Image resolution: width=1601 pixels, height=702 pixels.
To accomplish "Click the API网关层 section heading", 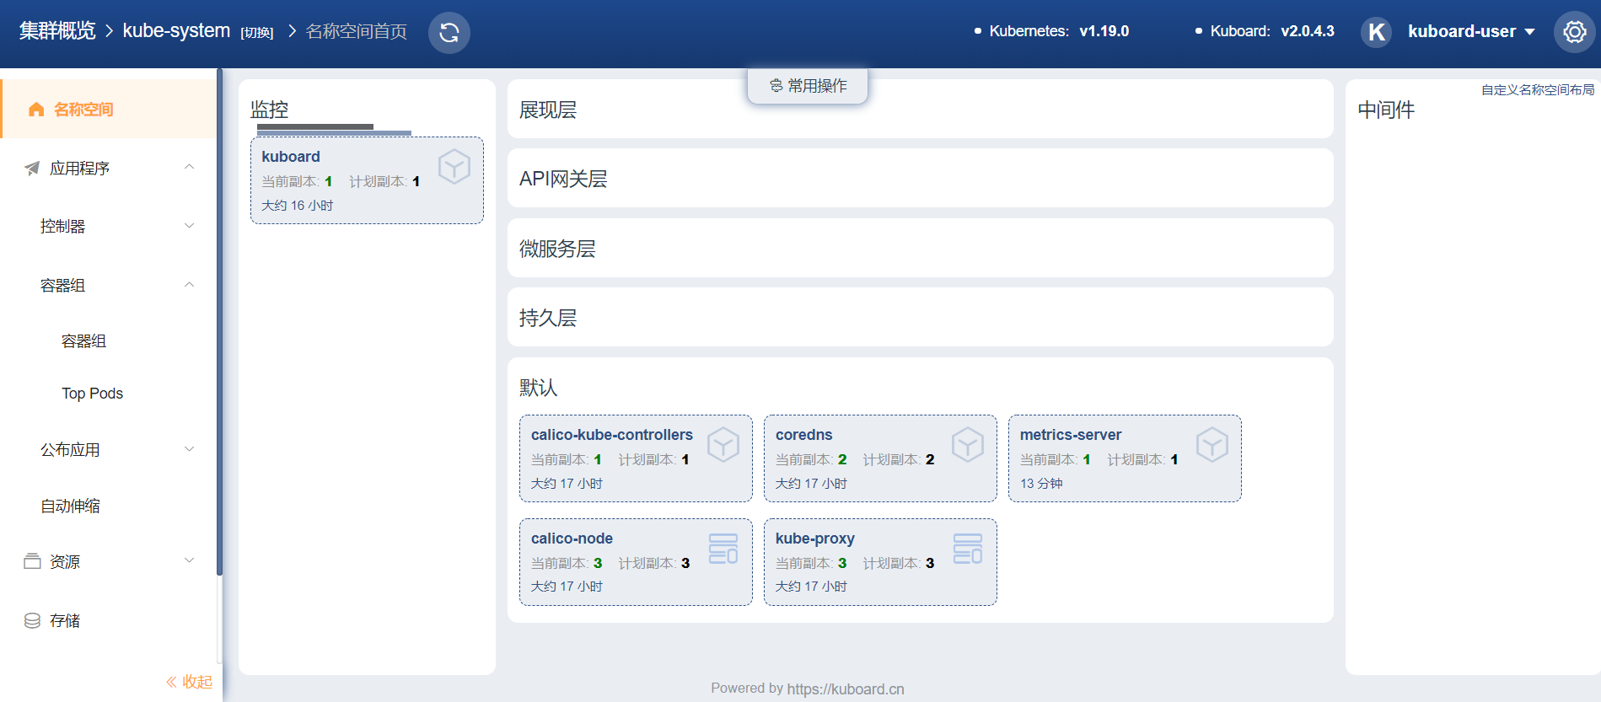I will [563, 179].
